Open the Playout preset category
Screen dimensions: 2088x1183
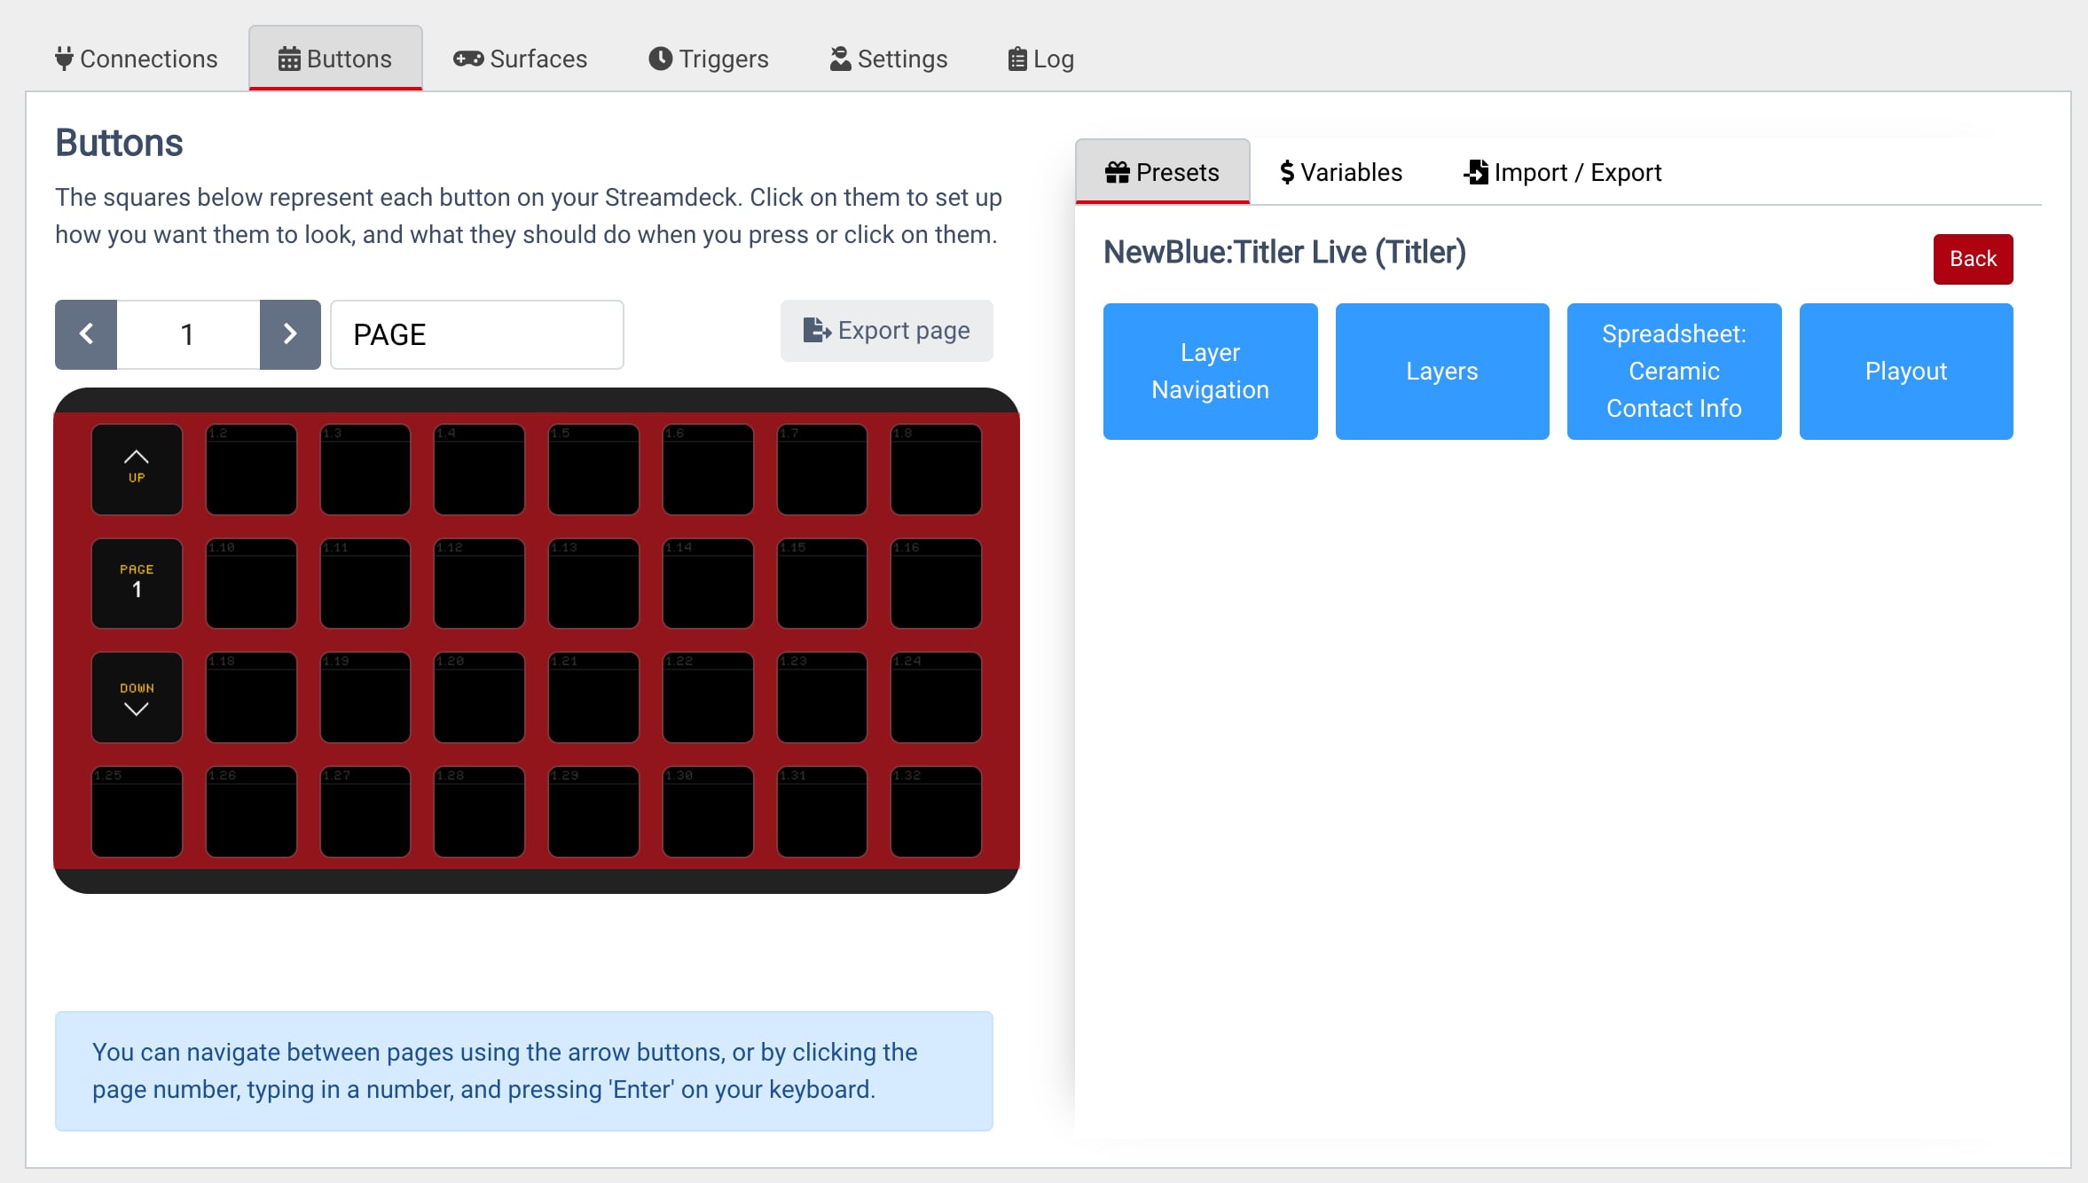click(x=1906, y=372)
